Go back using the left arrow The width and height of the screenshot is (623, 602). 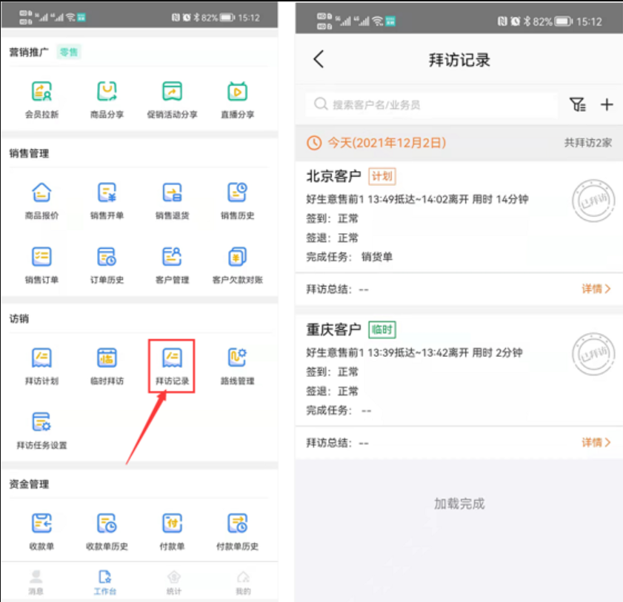[x=319, y=59]
